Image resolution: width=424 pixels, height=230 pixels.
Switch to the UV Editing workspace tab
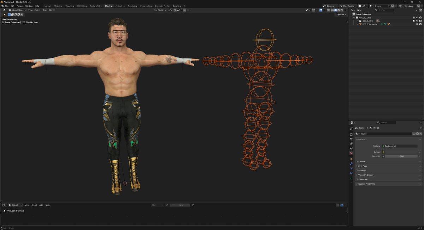82,6
